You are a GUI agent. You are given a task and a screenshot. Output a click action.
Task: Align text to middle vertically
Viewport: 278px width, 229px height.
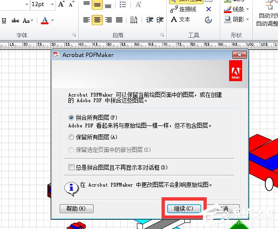point(97,5)
